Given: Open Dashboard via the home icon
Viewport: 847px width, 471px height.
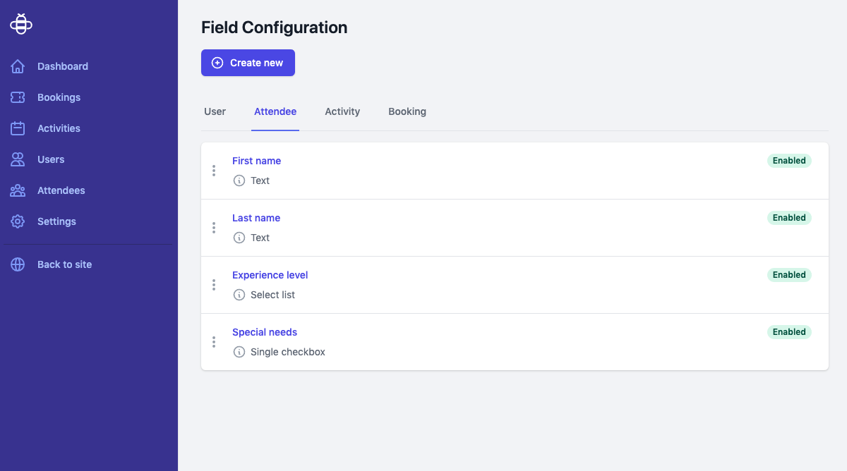Looking at the screenshot, I should (x=18, y=66).
